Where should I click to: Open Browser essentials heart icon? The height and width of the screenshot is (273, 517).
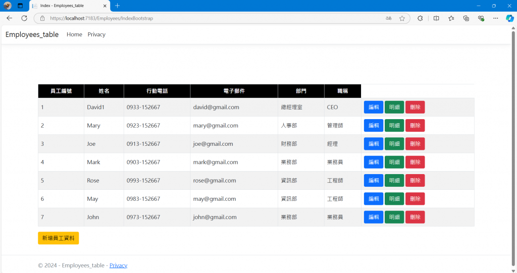click(x=481, y=18)
